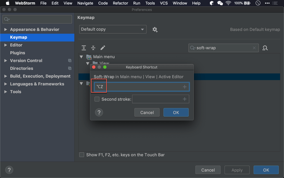Expand the Languages & Frameworks section

point(6,84)
